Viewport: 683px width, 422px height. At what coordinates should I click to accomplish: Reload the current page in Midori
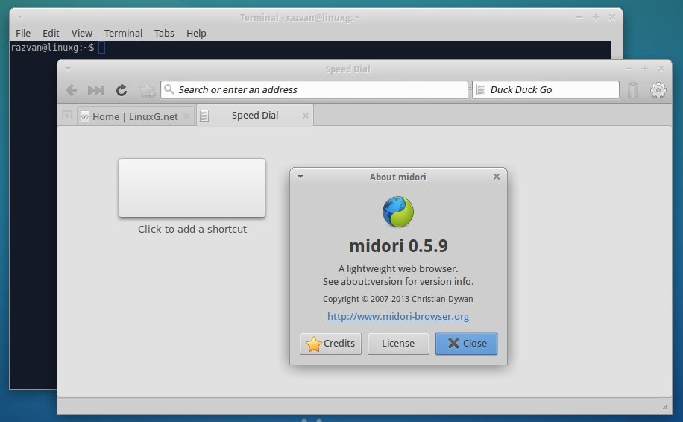[x=122, y=90]
